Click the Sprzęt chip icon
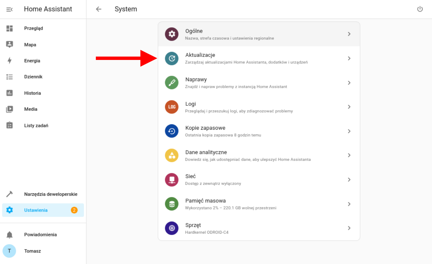The image size is (432, 264). pos(171,228)
